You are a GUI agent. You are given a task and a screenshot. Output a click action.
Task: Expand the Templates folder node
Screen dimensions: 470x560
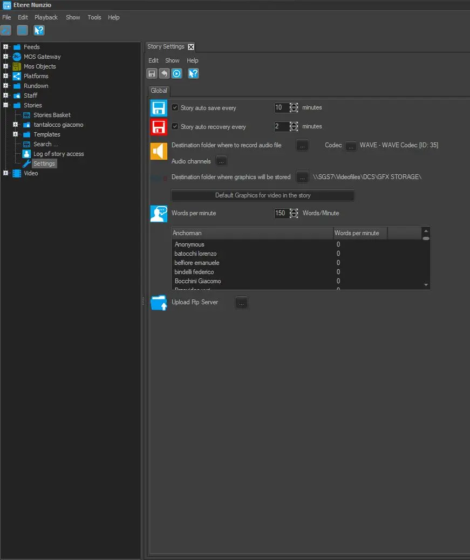(x=16, y=134)
